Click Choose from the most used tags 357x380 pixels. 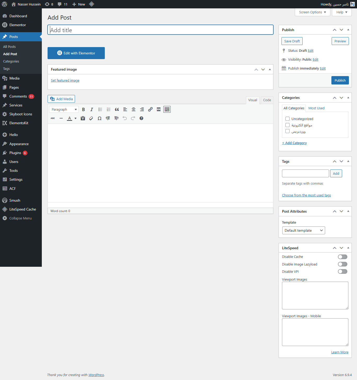point(306,195)
